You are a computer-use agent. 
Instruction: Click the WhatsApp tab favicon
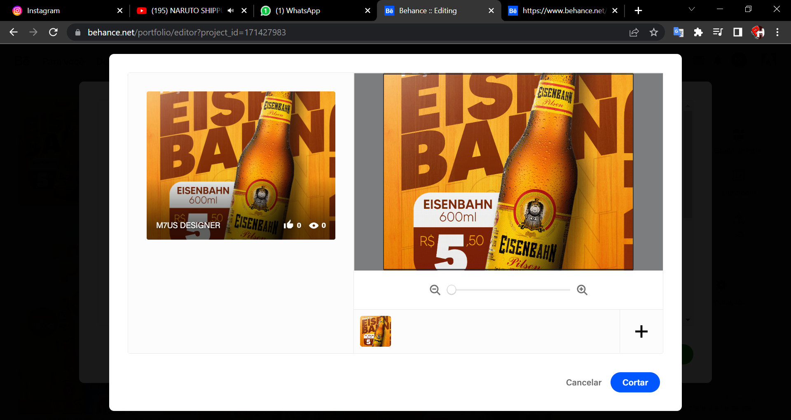tap(266, 11)
